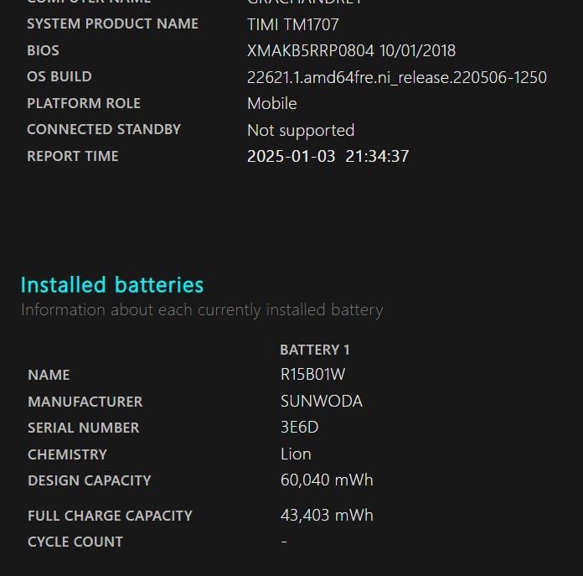Click the CYCLE COUNT label
The width and height of the screenshot is (583, 576).
(x=75, y=542)
